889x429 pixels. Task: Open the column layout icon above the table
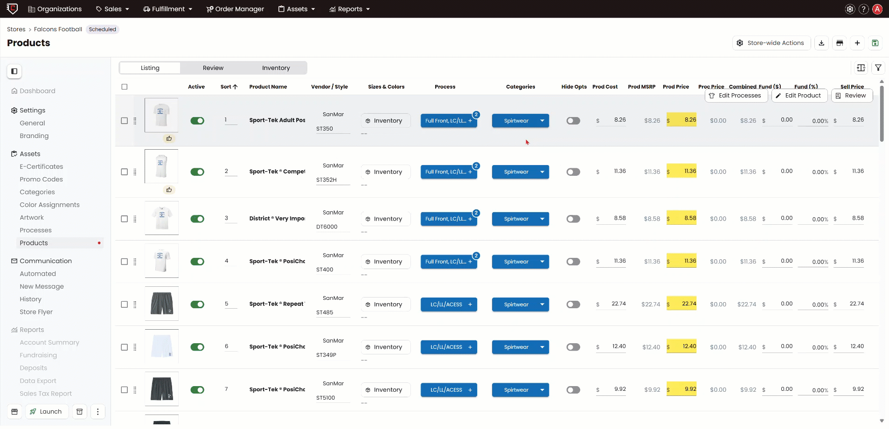861,68
